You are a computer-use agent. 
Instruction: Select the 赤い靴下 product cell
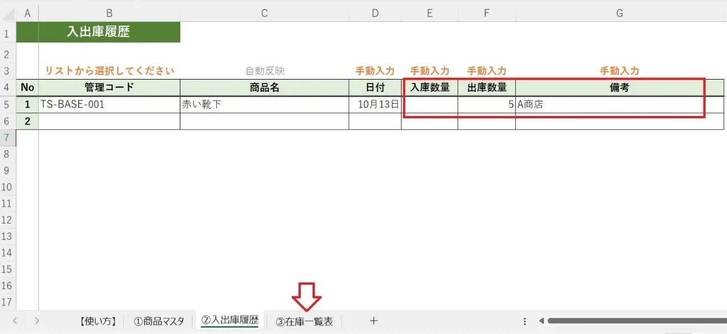(264, 104)
